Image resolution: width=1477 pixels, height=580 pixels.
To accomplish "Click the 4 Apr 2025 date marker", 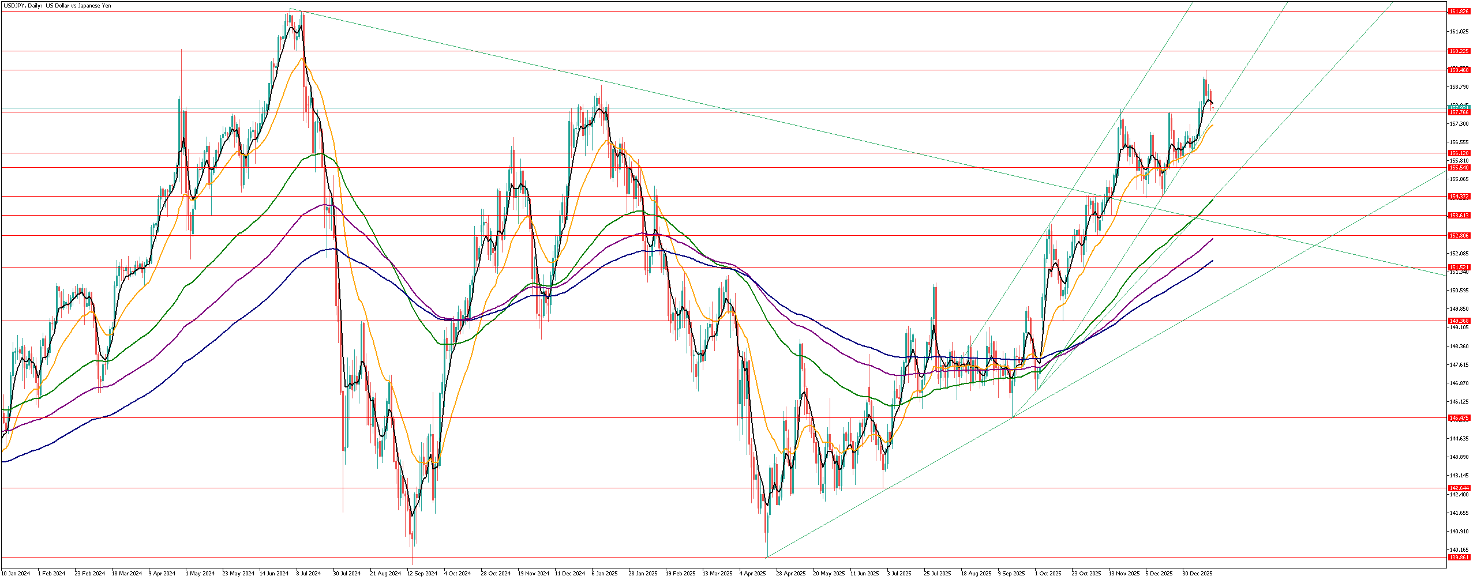I will [x=753, y=574].
